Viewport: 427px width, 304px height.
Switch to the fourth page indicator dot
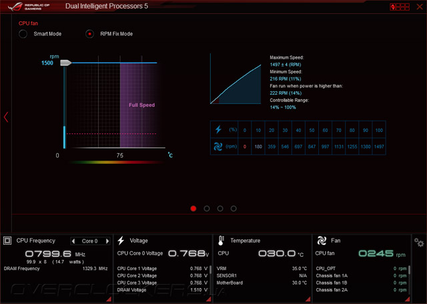click(234, 209)
